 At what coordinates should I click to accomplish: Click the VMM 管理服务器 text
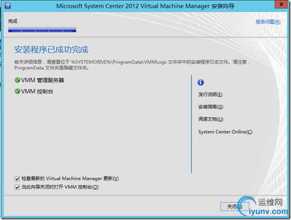[x=42, y=80]
